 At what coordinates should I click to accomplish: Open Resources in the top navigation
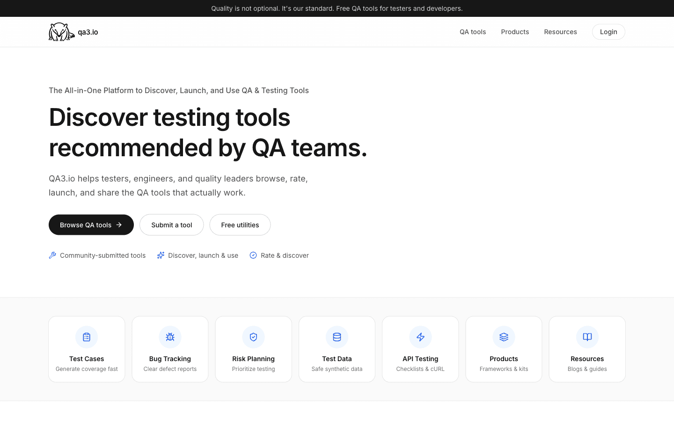[x=560, y=32]
